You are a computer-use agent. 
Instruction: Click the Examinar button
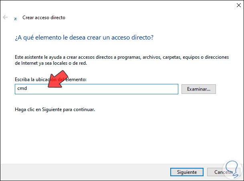click(199, 89)
